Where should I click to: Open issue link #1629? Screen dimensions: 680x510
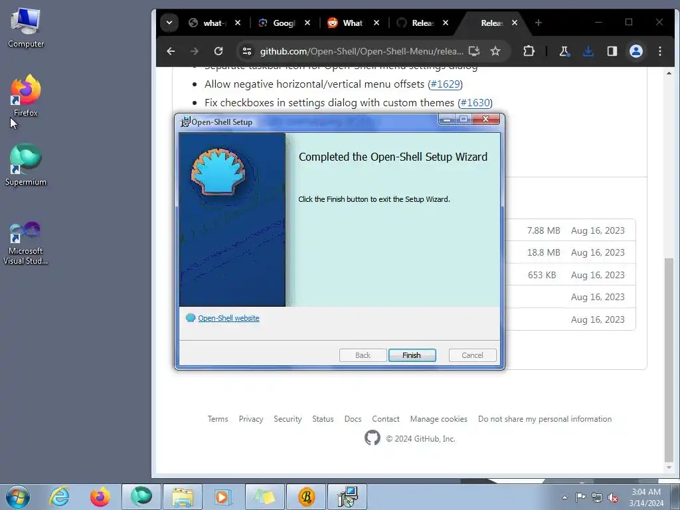click(x=446, y=84)
